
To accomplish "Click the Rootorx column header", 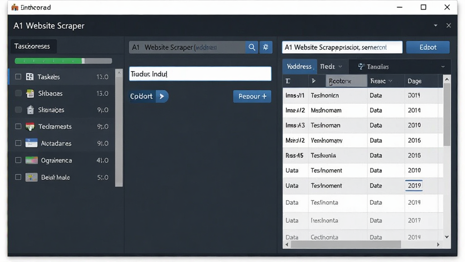I will pos(346,81).
